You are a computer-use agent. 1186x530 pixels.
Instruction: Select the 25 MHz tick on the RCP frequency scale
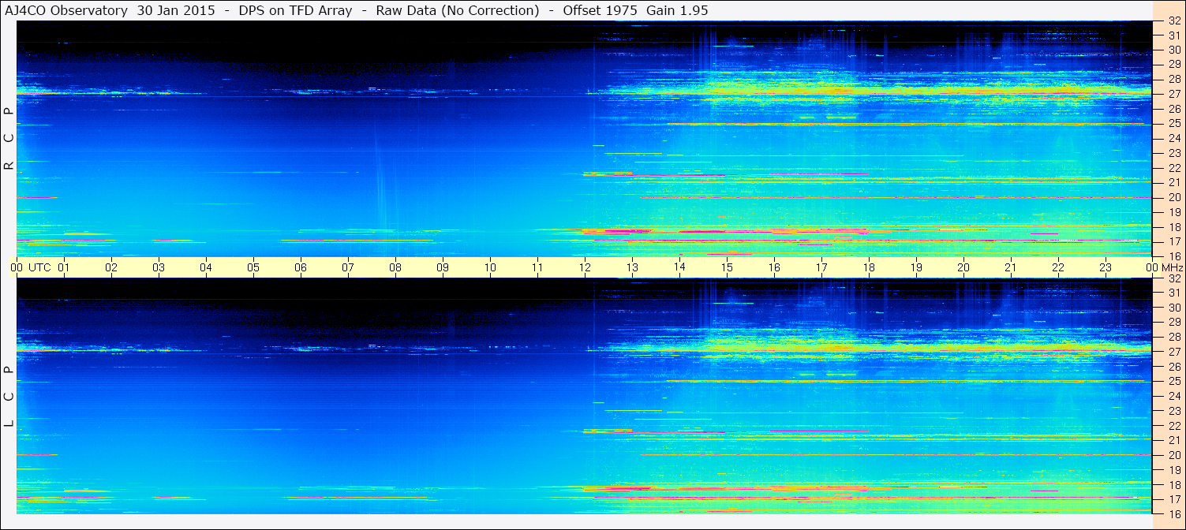[1174, 124]
